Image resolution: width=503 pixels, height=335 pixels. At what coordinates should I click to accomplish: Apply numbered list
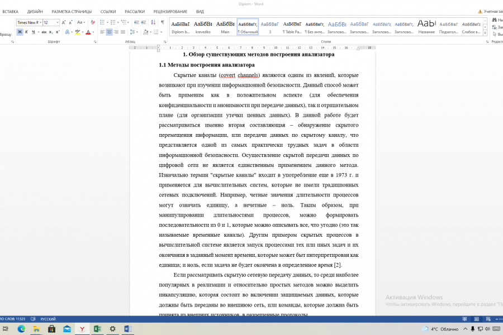(x=113, y=22)
